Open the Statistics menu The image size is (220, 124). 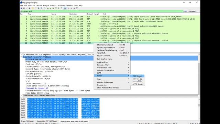(53, 6)
